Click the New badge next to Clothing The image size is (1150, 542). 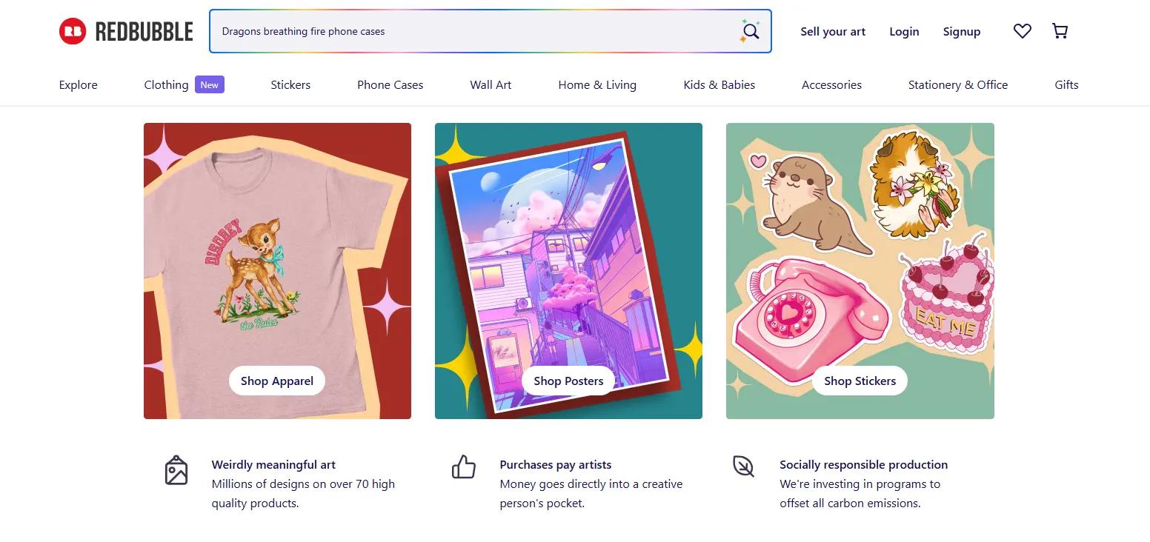(x=210, y=84)
